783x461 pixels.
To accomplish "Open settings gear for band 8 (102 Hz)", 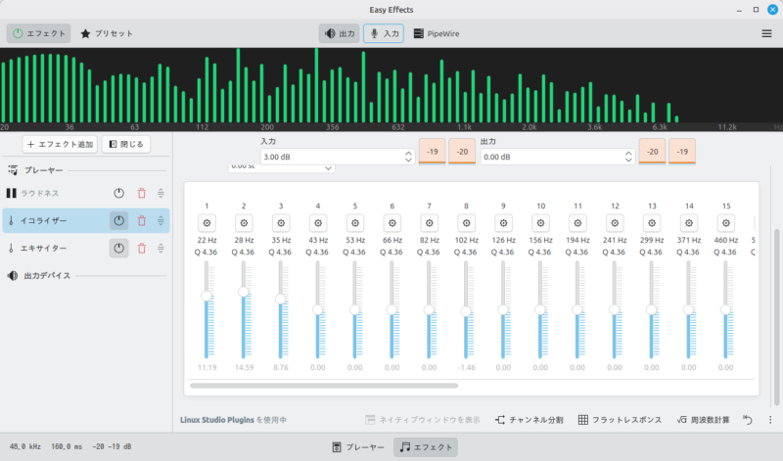I will (466, 221).
